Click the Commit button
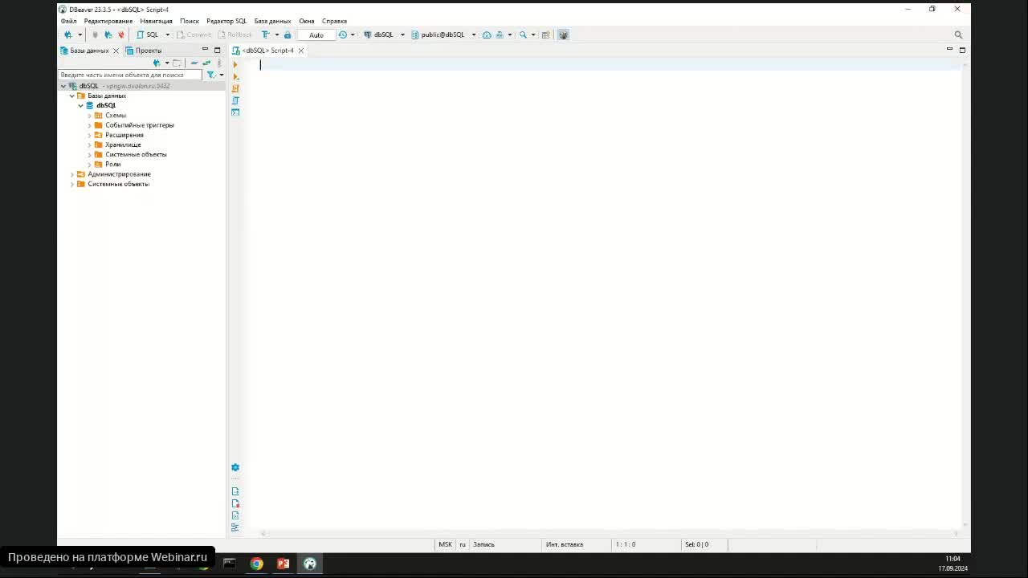 click(194, 35)
